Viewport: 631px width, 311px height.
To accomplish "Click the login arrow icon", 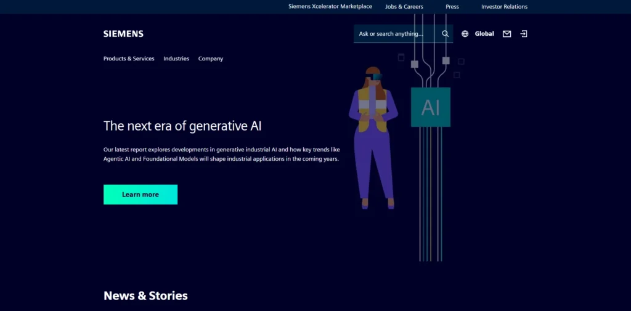I will tap(524, 34).
